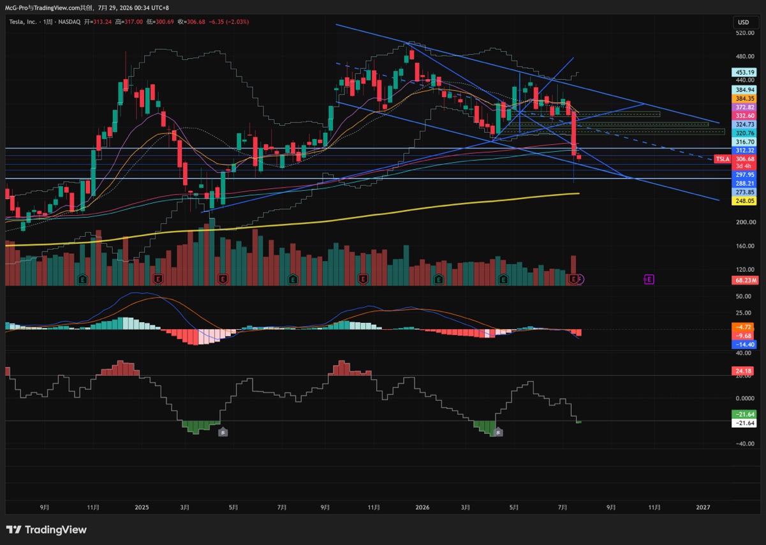766x545 pixels.
Task: Click the April 2026 green earnings marker
Action: [503, 279]
